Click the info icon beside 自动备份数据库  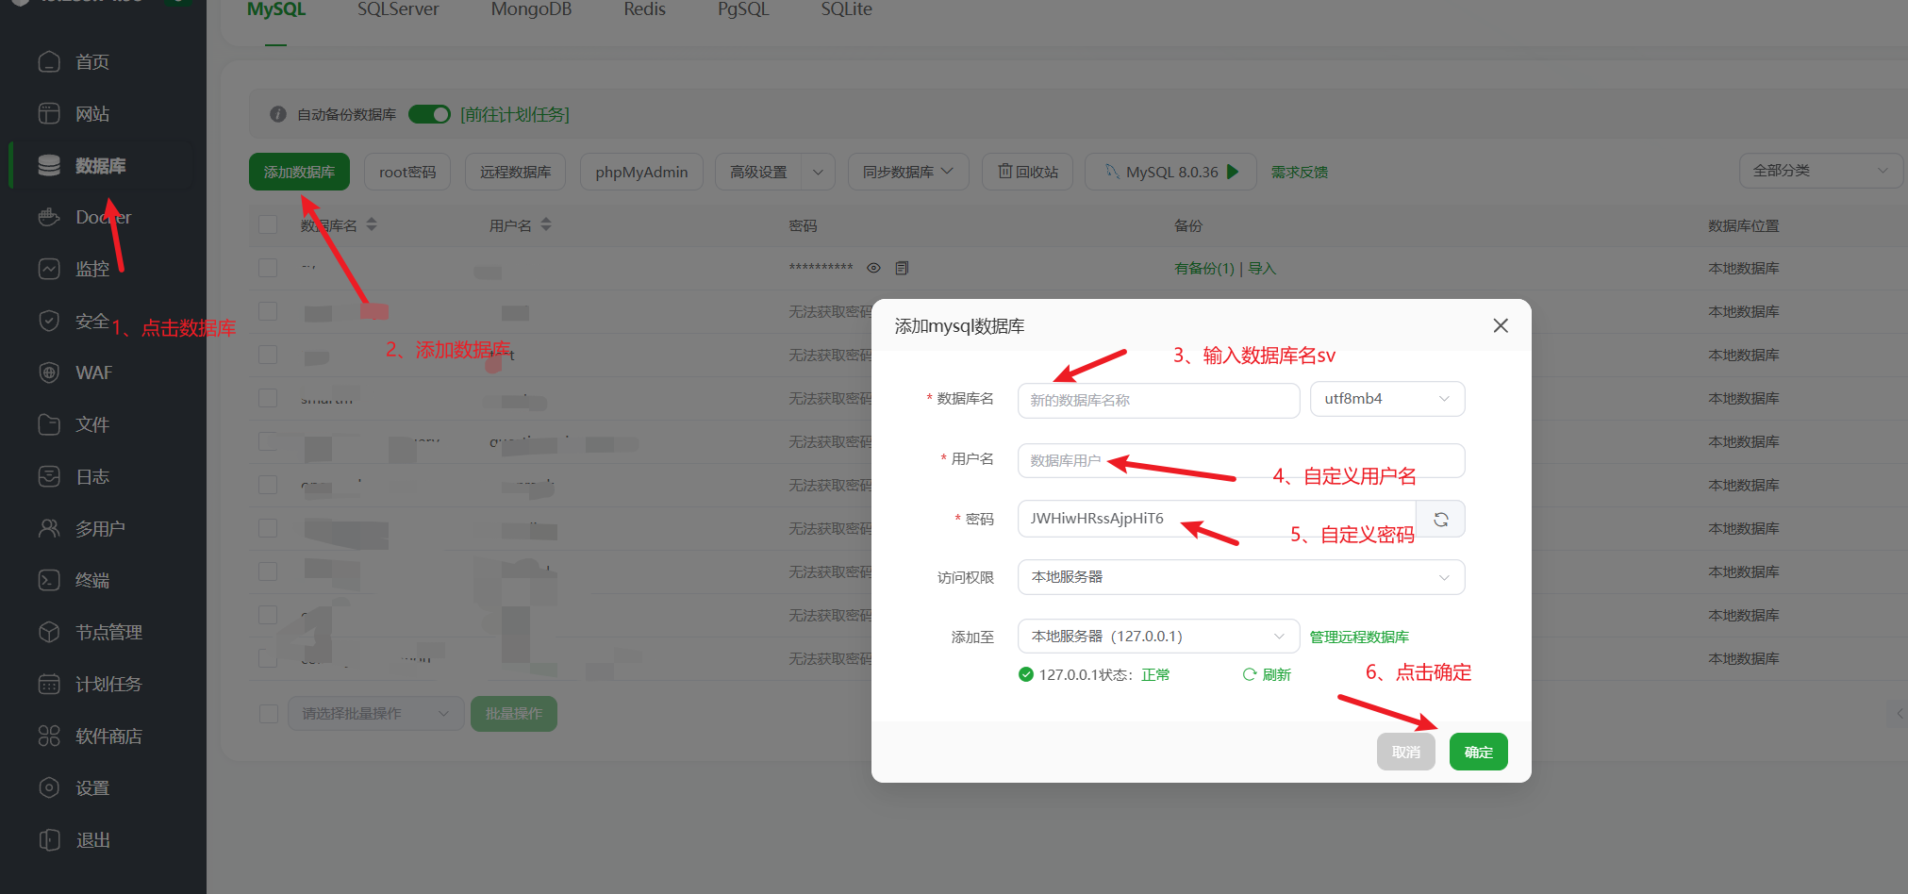[278, 114]
